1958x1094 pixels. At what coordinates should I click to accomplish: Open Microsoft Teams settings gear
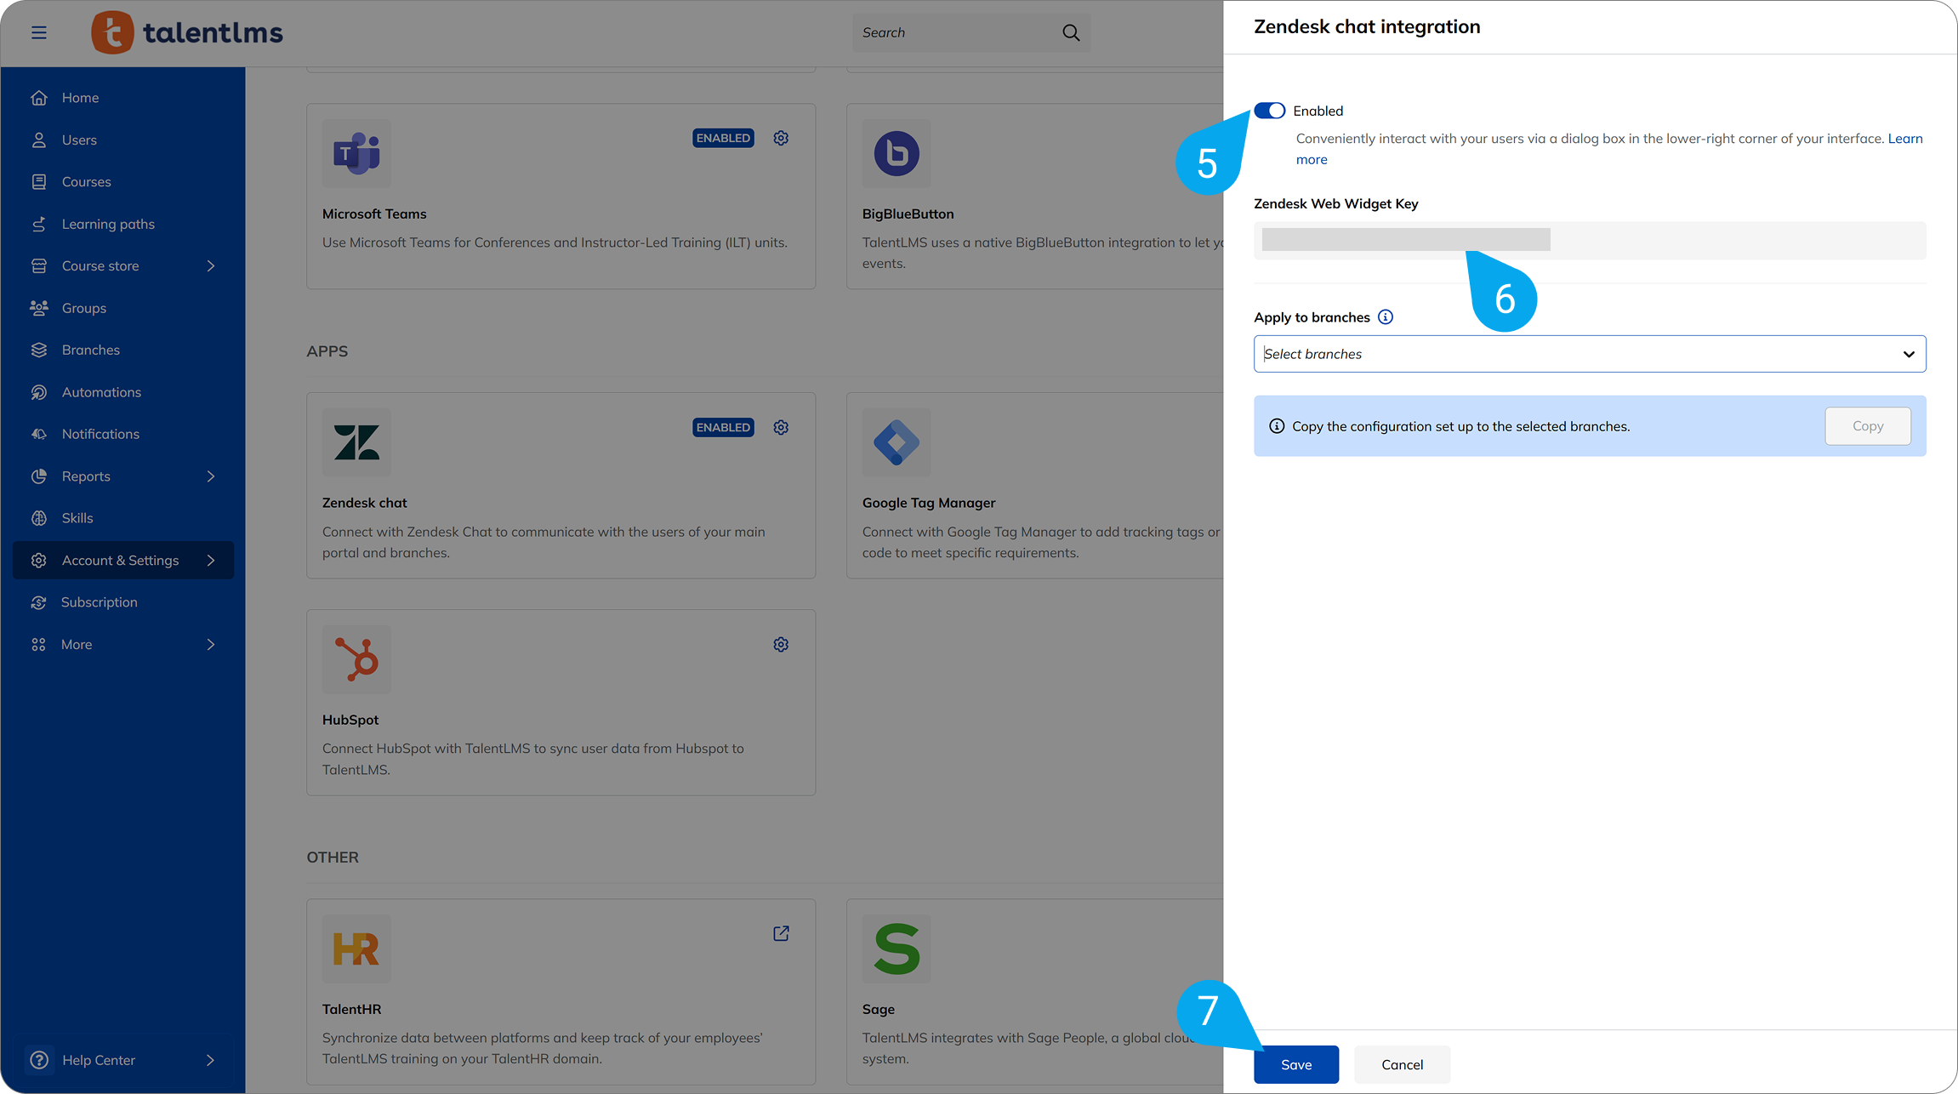(x=781, y=138)
